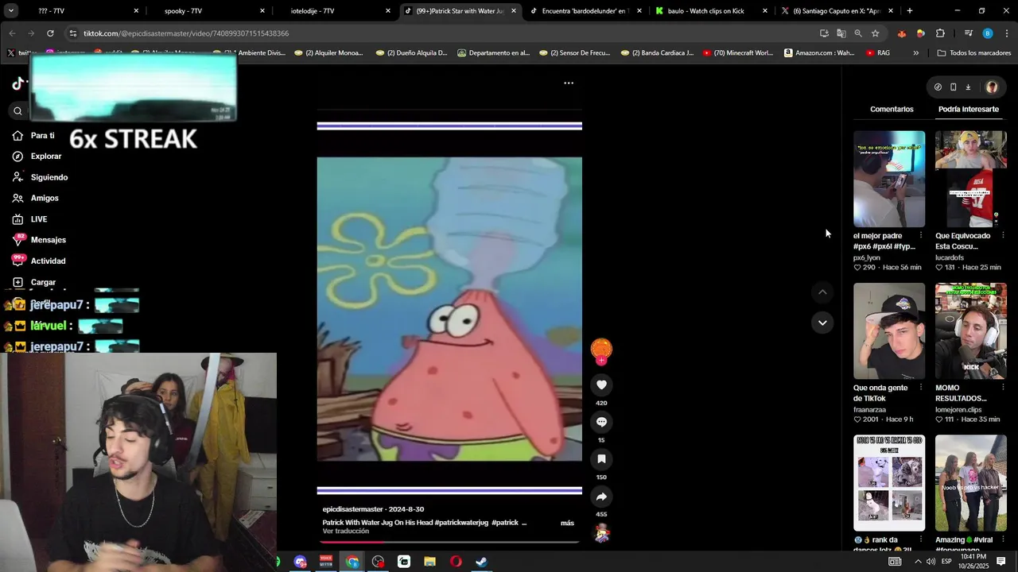Open 'MOMO RESULTADOS' video thumbnail
1018x572 pixels.
[x=970, y=330]
